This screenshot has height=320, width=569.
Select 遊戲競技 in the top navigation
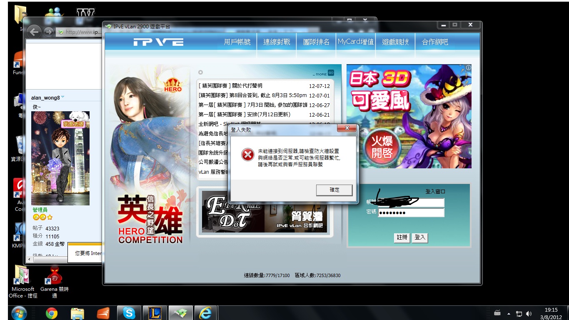tap(396, 42)
